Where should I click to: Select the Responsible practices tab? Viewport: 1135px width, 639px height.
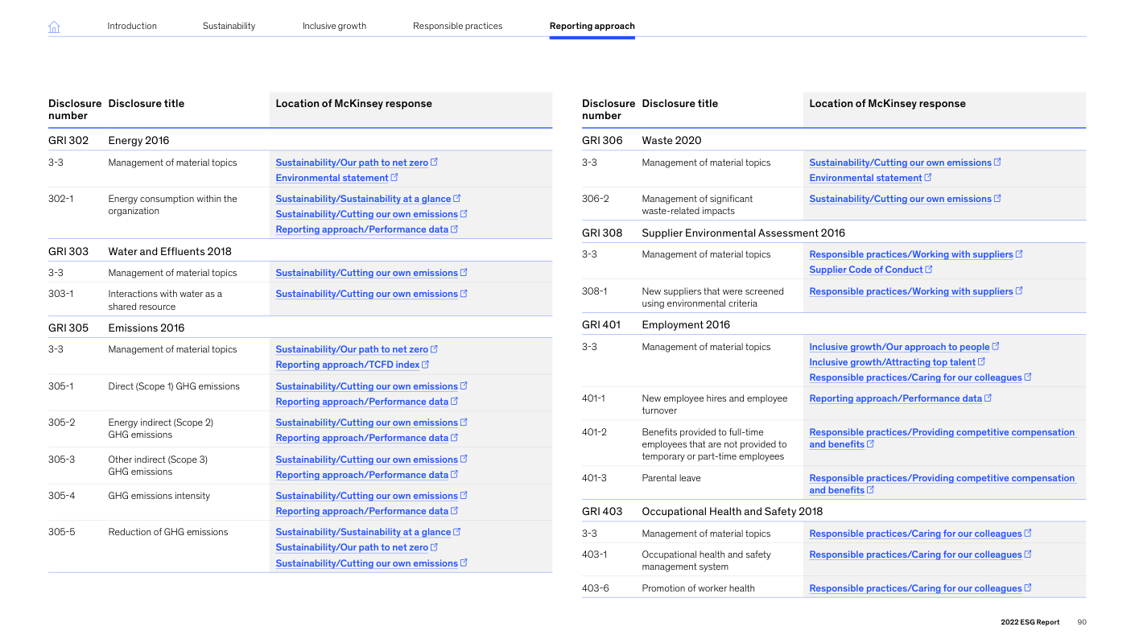(x=457, y=26)
